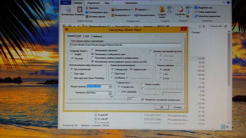
Task: Click the Explorer up-folder arrow icon
Action: click(78, 26)
